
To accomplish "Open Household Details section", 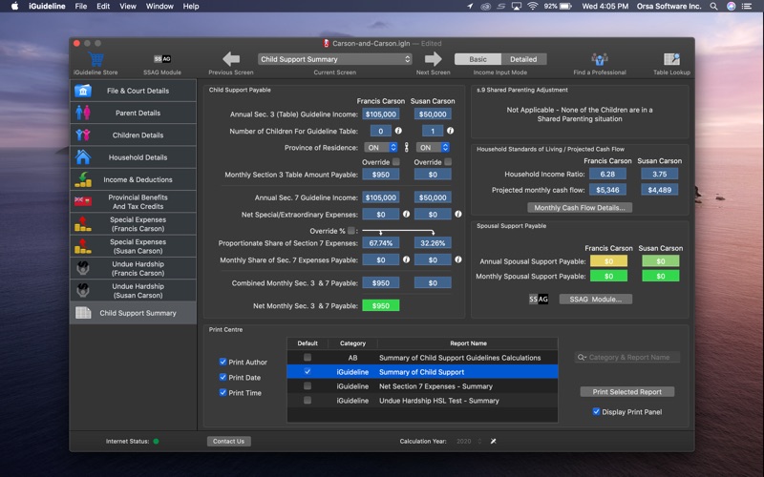I will pyautogui.click(x=133, y=157).
